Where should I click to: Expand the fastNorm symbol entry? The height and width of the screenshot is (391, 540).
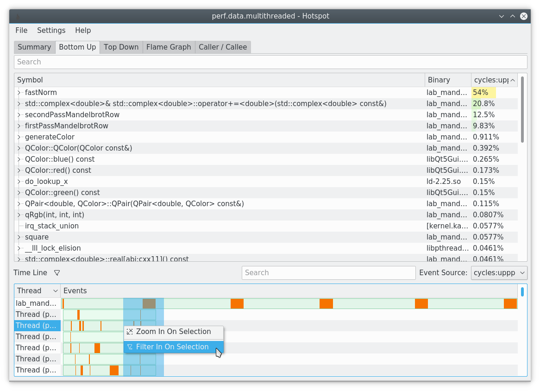click(19, 92)
